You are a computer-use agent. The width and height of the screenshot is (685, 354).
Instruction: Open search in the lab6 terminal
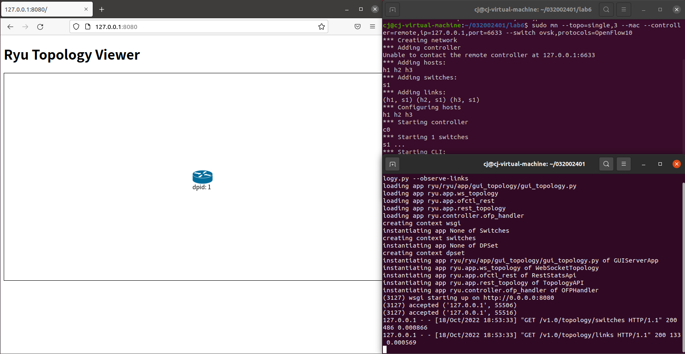[606, 10]
